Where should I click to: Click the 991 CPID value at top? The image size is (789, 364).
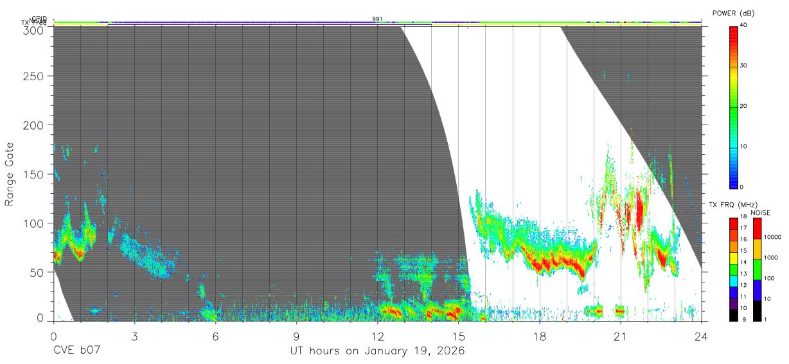[377, 19]
